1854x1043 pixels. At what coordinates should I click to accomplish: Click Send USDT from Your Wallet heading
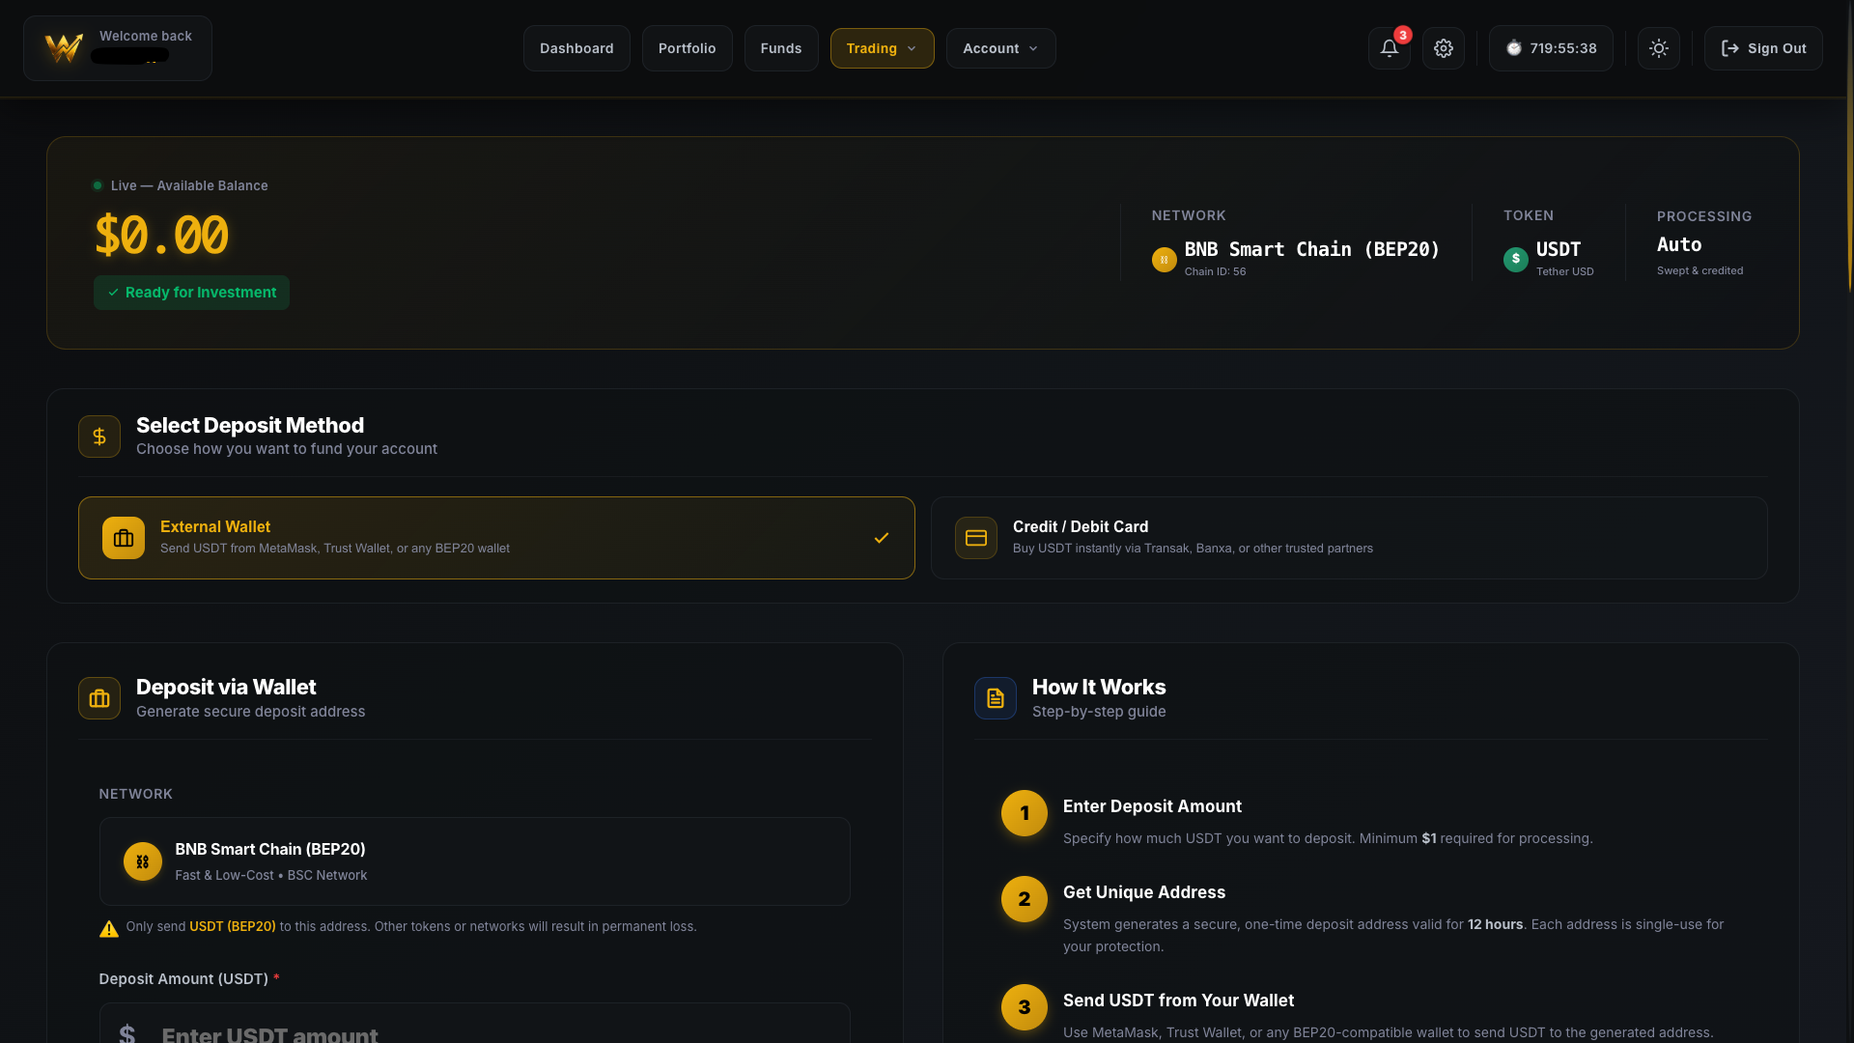(x=1178, y=1001)
